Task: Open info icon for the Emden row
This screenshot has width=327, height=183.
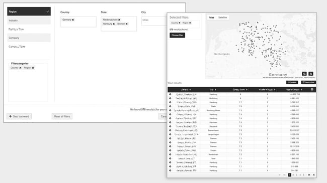Action: [170, 150]
